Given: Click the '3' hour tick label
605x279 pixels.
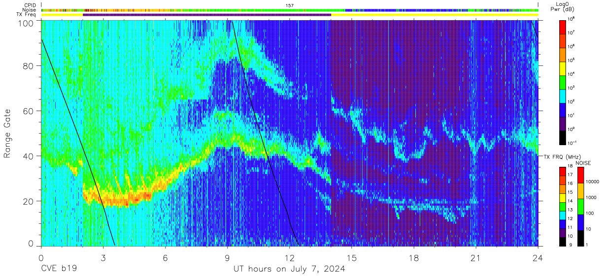Looking at the screenshot, I should tap(103, 257).
